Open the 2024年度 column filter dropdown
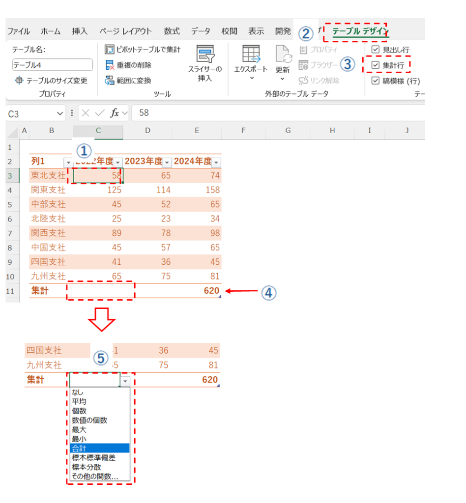The height and width of the screenshot is (503, 466). tap(216, 162)
